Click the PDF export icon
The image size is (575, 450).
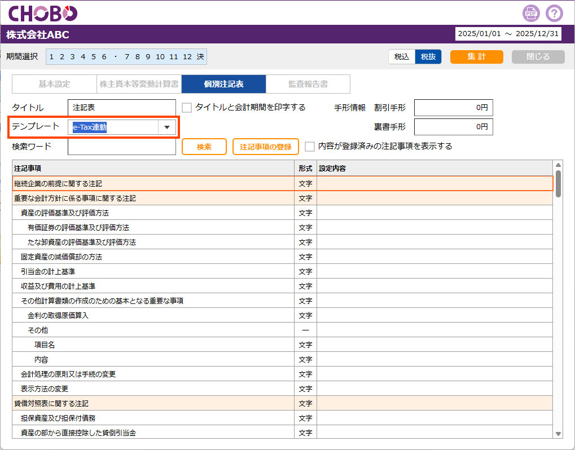coord(531,14)
